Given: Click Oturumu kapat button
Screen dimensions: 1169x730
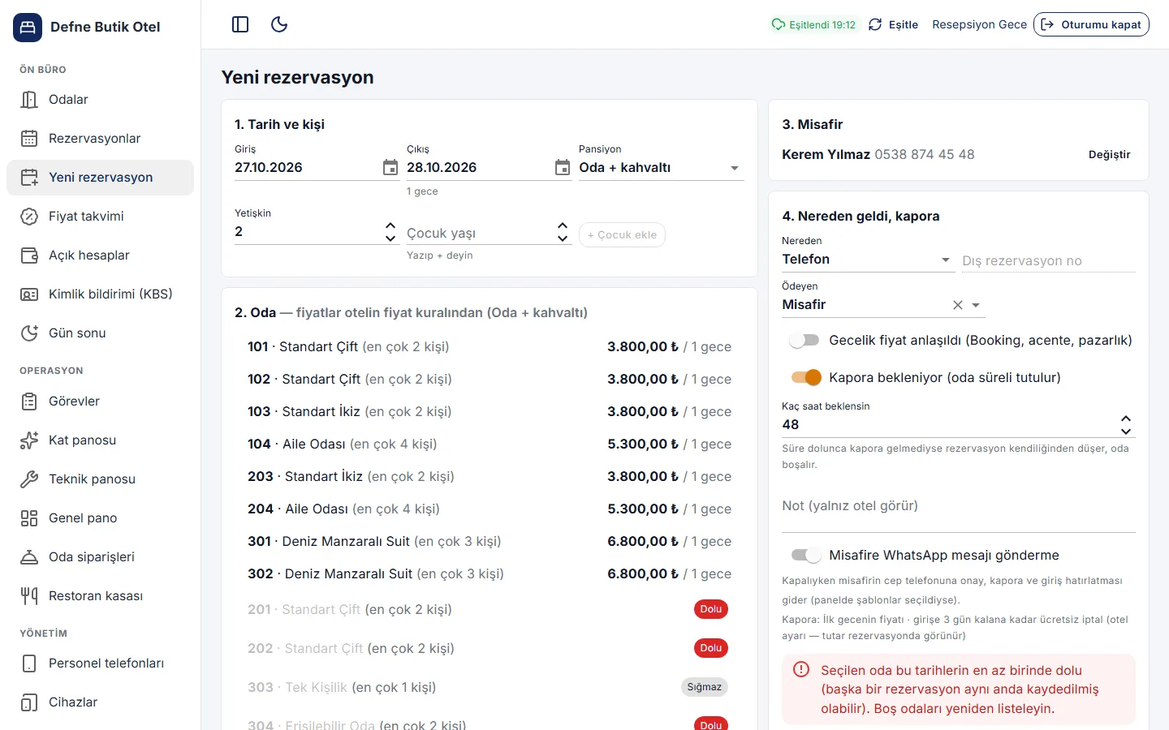Looking at the screenshot, I should point(1091,24).
